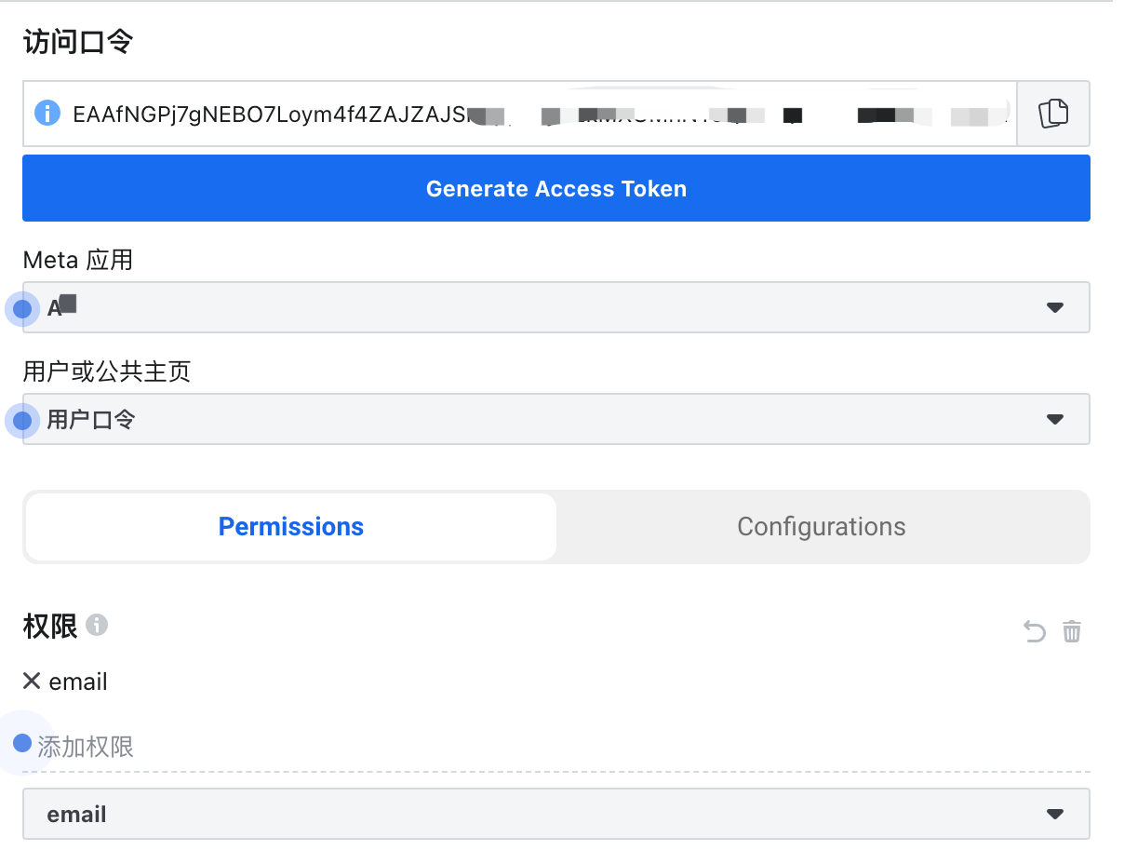Click the blue marker beside 添加权限
1124x864 pixels.
pyautogui.click(x=22, y=744)
